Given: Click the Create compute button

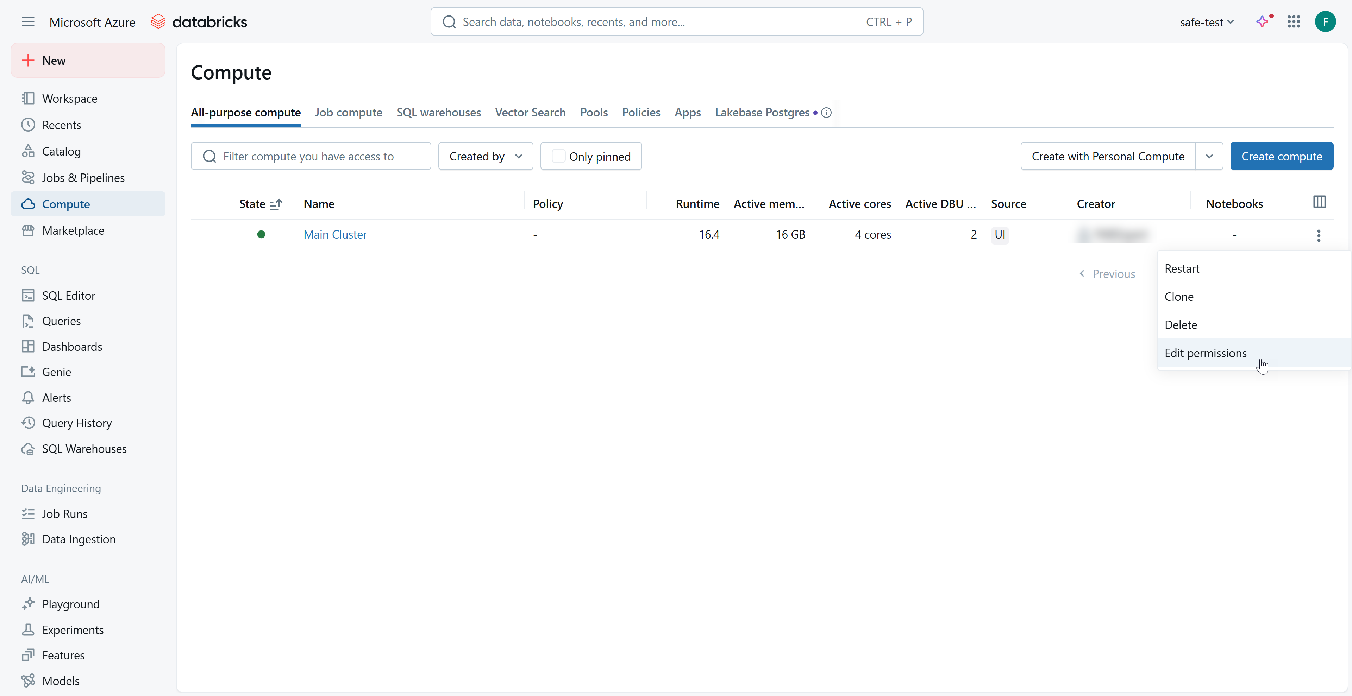Looking at the screenshot, I should 1282,156.
